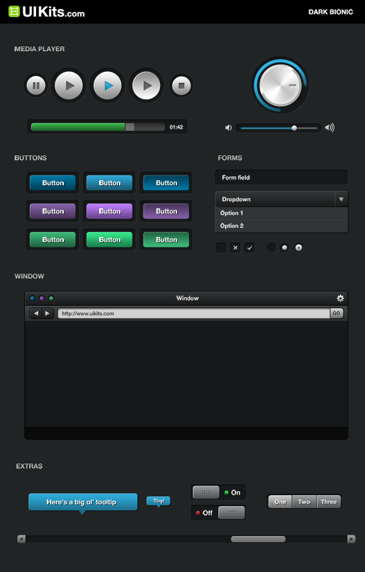The image size is (365, 572).
Task: Click the bright purple middle Button
Action: [109, 211]
